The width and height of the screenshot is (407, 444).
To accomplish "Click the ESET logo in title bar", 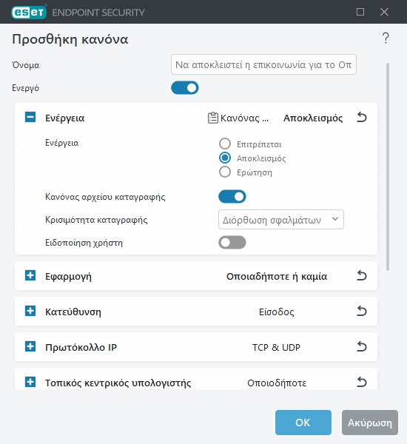I will click(x=29, y=12).
